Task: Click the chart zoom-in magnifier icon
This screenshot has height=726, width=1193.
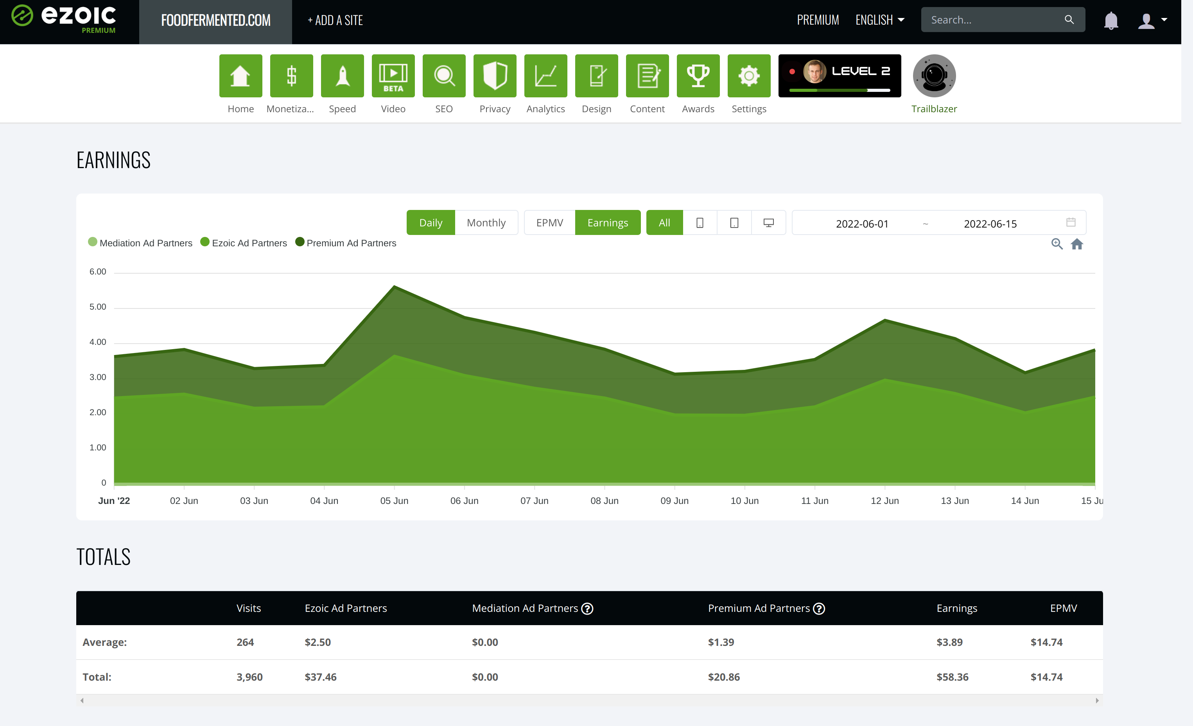Action: click(x=1057, y=244)
